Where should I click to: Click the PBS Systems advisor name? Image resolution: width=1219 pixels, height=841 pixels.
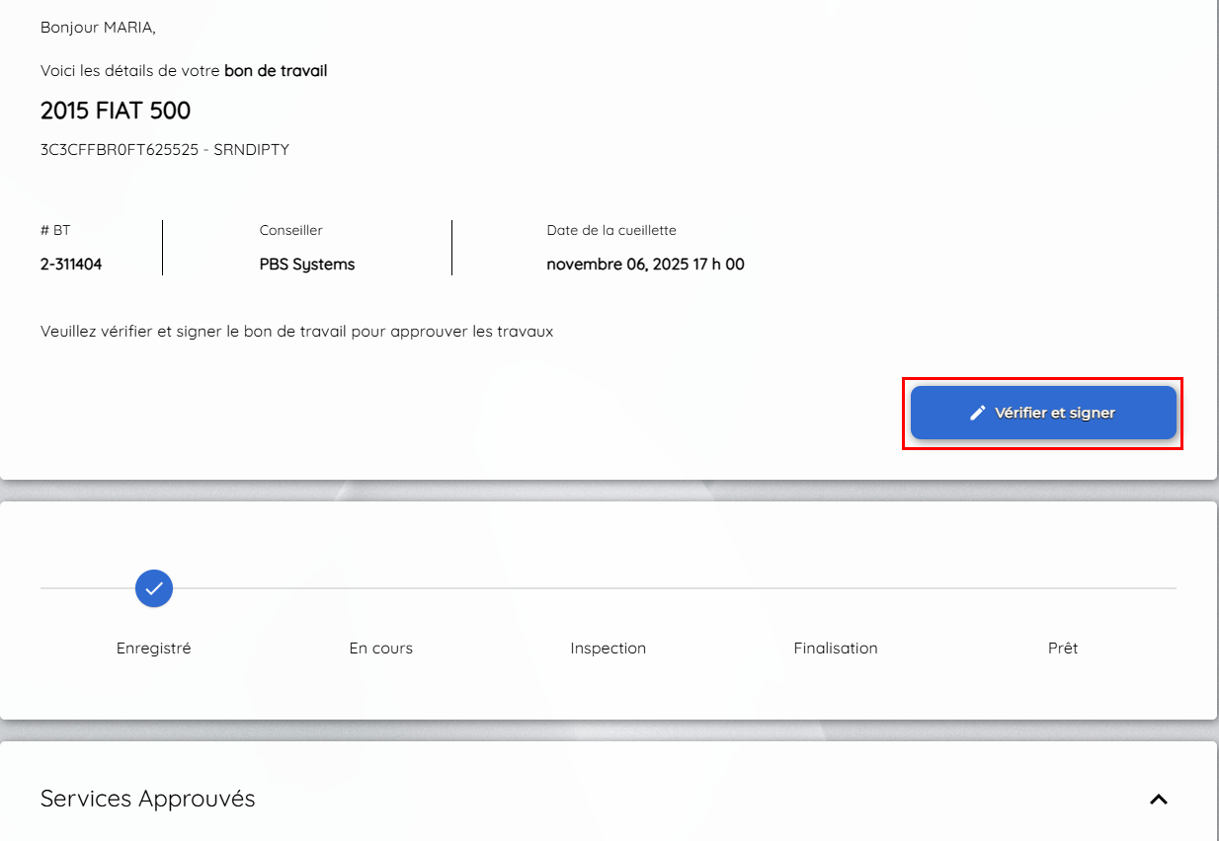pyautogui.click(x=307, y=265)
